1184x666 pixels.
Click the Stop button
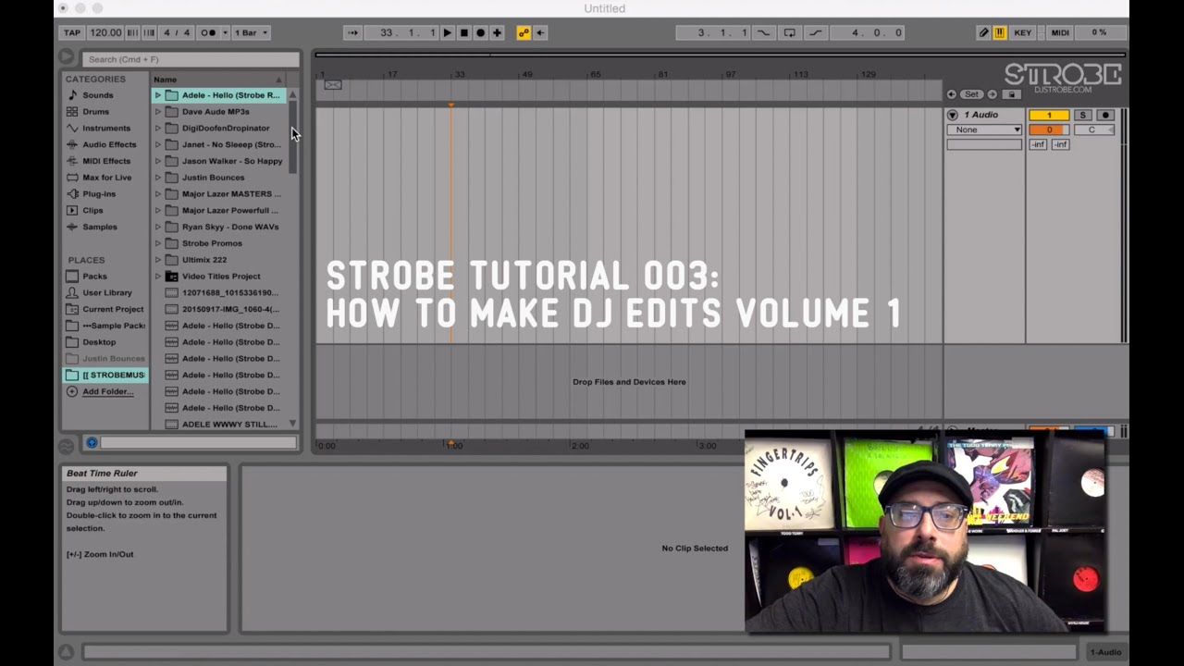464,32
